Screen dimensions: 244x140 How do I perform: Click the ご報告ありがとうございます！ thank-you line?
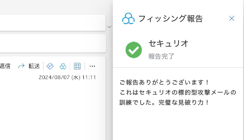tap(164, 82)
